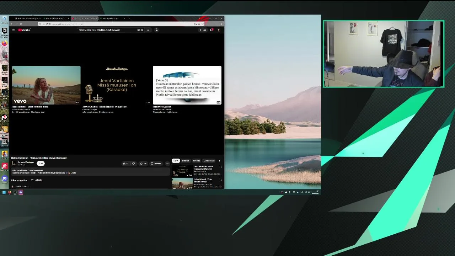Viewport: 455px width, 256px height.
Task: Click the purple app icon in taskbar
Action: (21, 192)
